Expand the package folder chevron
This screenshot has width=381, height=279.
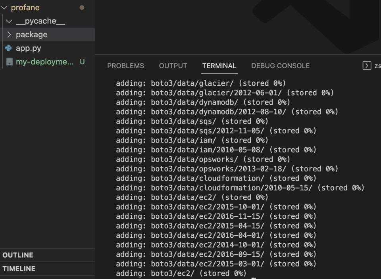(x=10, y=35)
